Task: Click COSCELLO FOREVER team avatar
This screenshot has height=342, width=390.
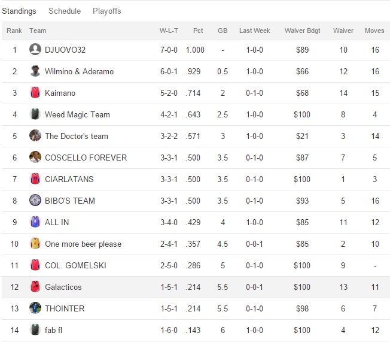Action: 35,158
